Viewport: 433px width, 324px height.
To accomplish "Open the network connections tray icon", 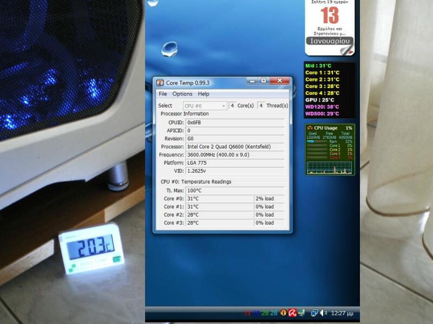I will (x=314, y=313).
